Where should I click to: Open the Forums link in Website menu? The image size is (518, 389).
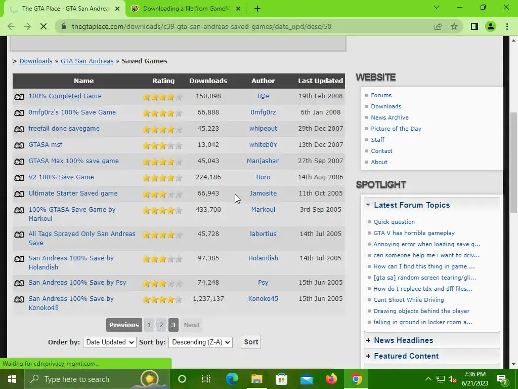pyautogui.click(x=381, y=95)
